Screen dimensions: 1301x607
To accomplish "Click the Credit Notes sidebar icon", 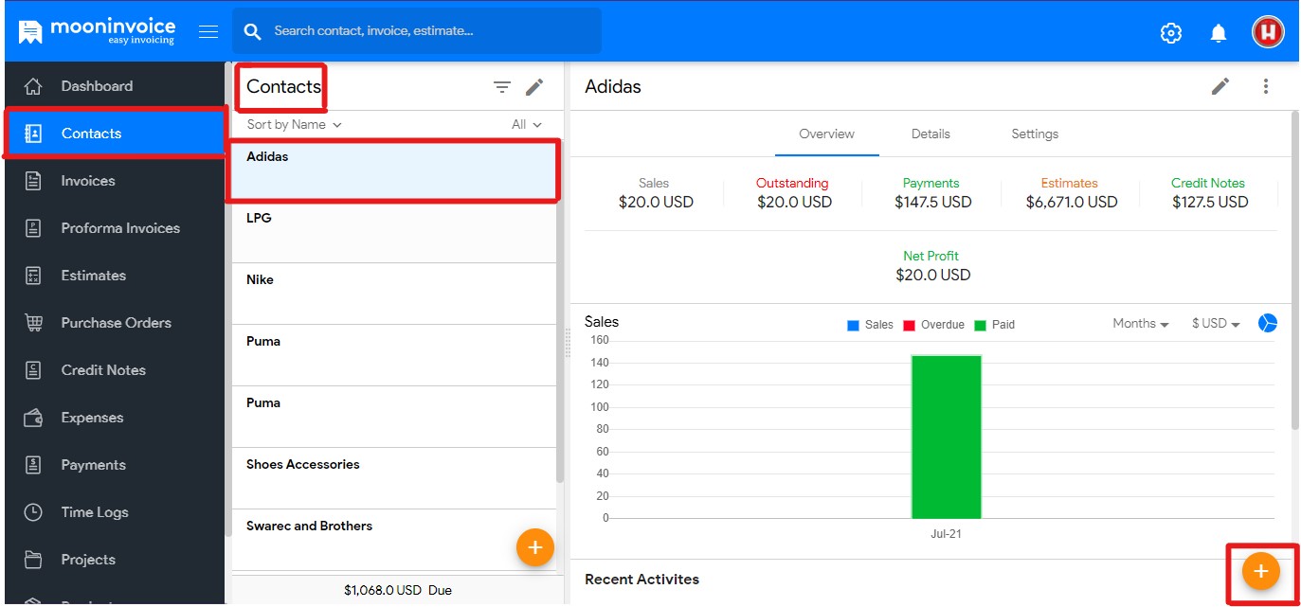I will (x=33, y=370).
